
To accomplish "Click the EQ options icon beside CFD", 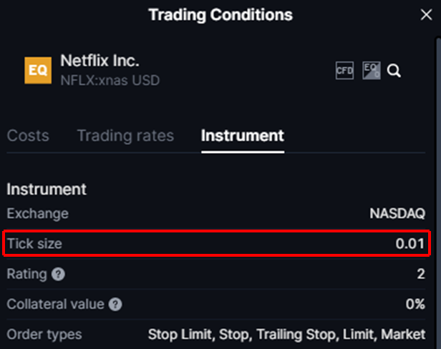I will pyautogui.click(x=371, y=70).
